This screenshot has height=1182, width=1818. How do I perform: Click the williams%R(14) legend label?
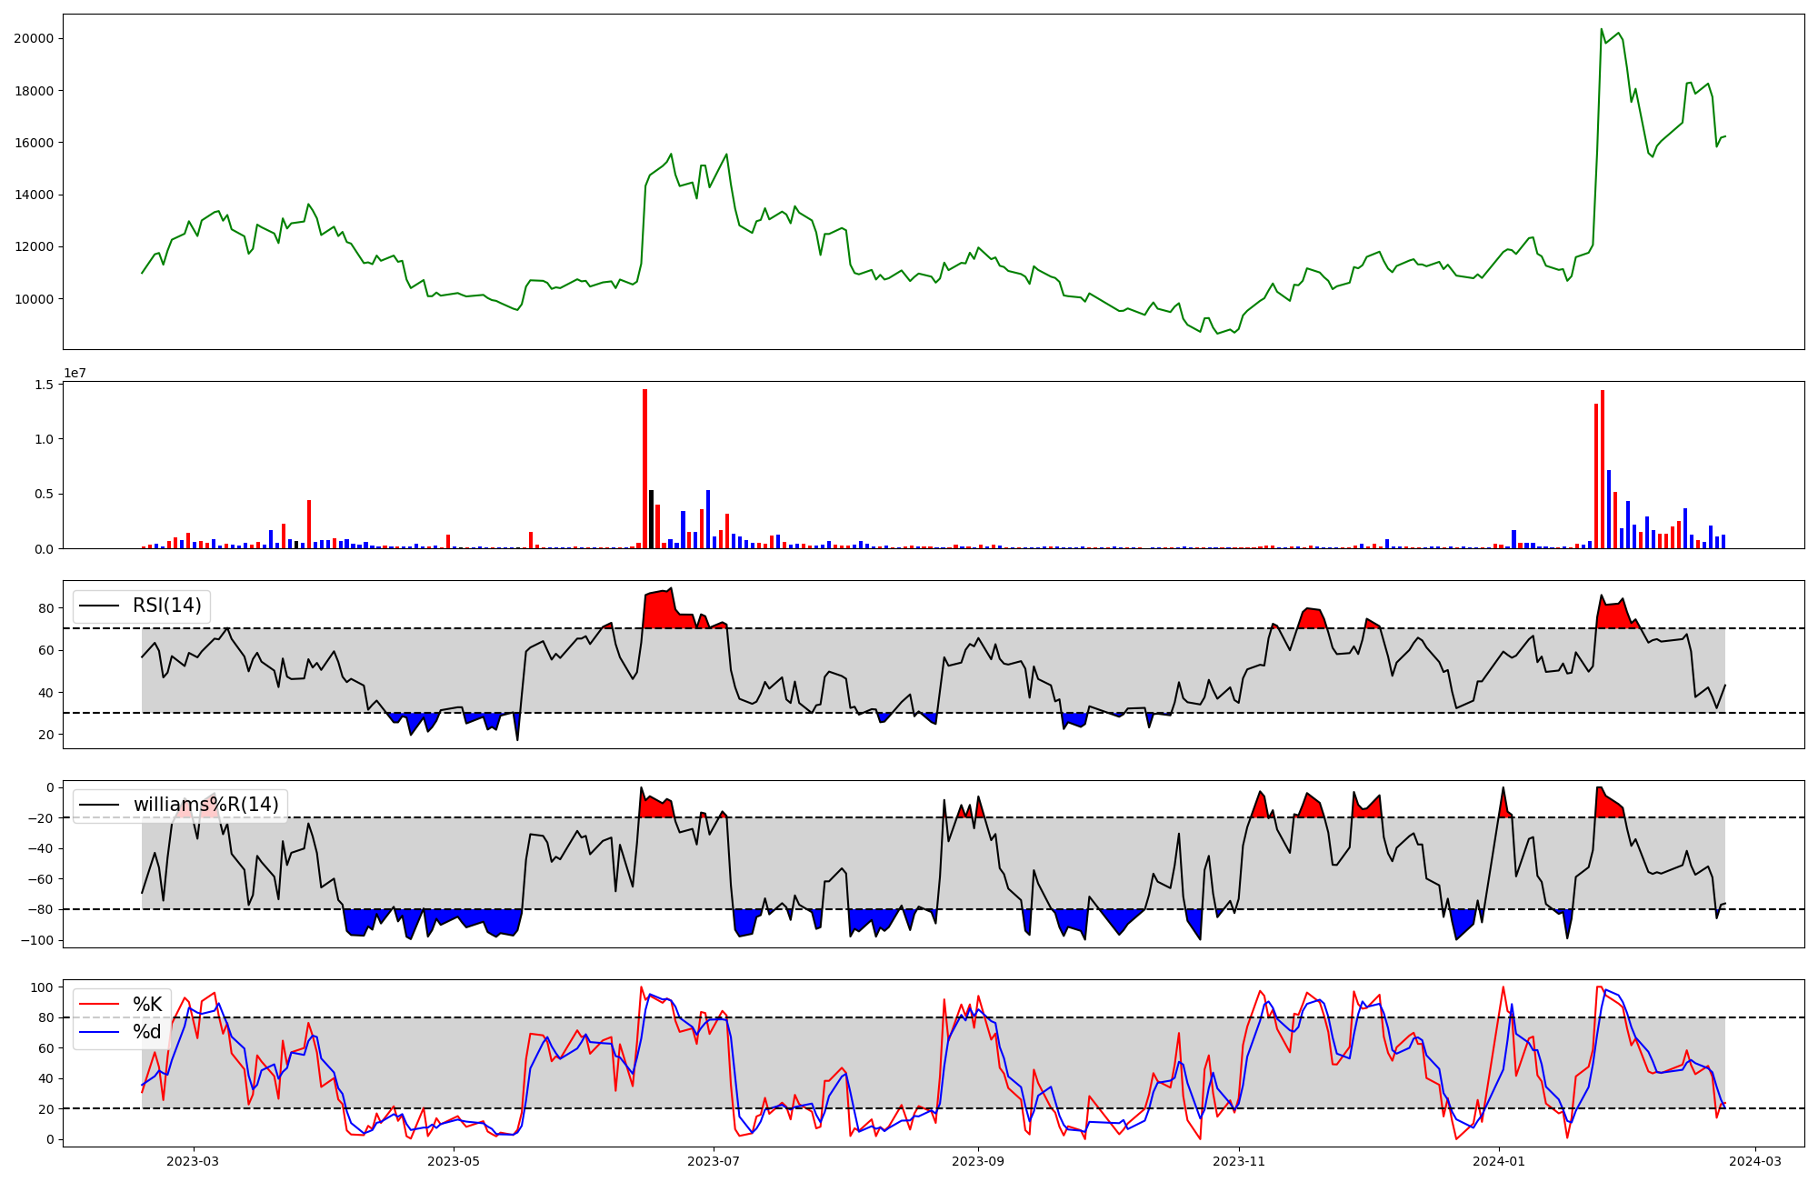(206, 805)
